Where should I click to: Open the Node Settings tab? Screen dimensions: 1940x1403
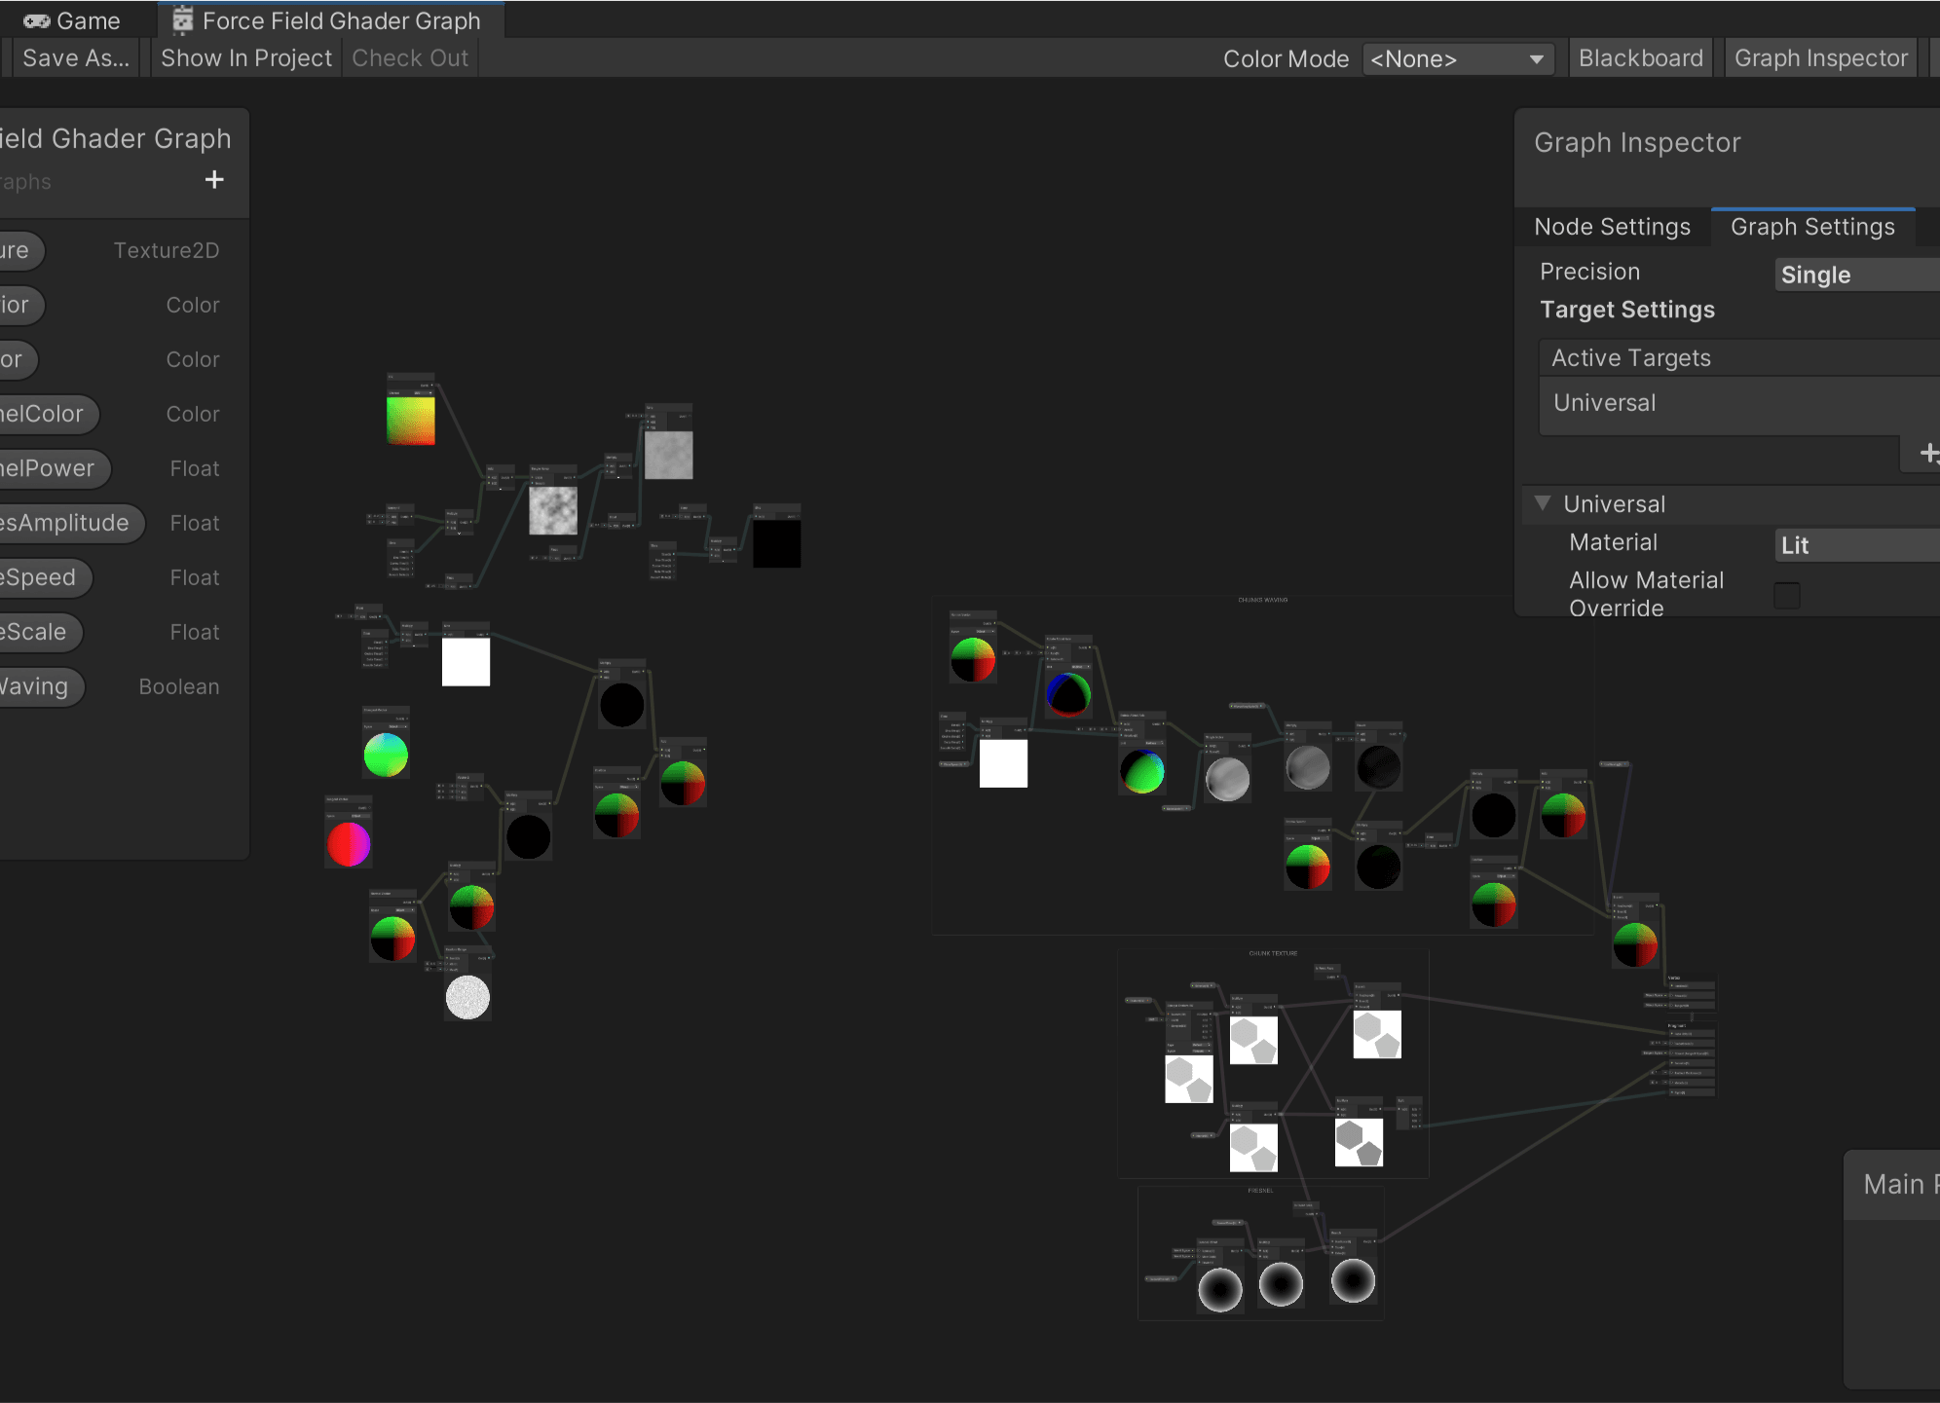pyautogui.click(x=1612, y=227)
